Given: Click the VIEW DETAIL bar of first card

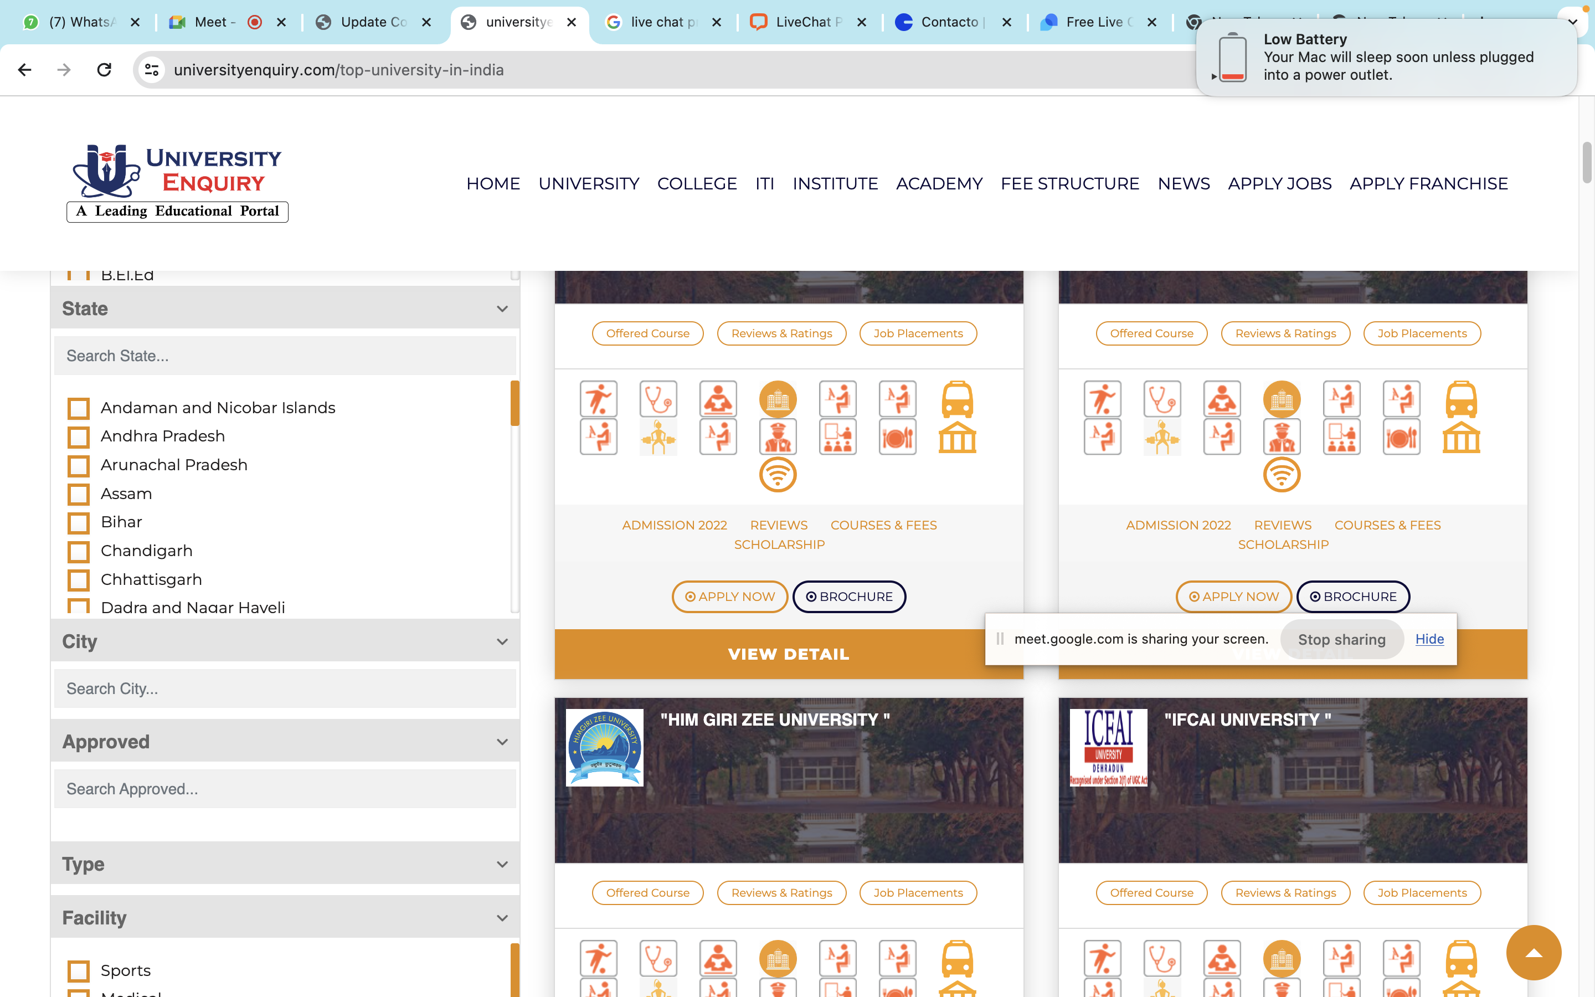Looking at the screenshot, I should 788,654.
